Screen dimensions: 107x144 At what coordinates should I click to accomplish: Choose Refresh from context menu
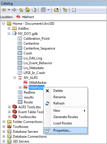pyautogui.click(x=66, y=103)
